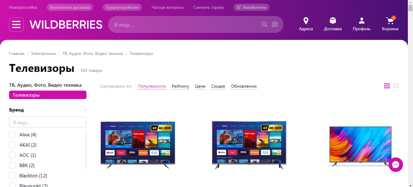Open ТВ, Аудио, Фото, Видео техника breadcrumb
The width and height of the screenshot is (413, 187).
(x=93, y=54)
